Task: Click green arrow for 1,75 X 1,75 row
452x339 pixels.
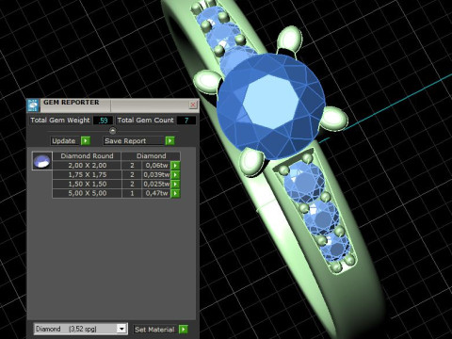Action: coord(175,175)
